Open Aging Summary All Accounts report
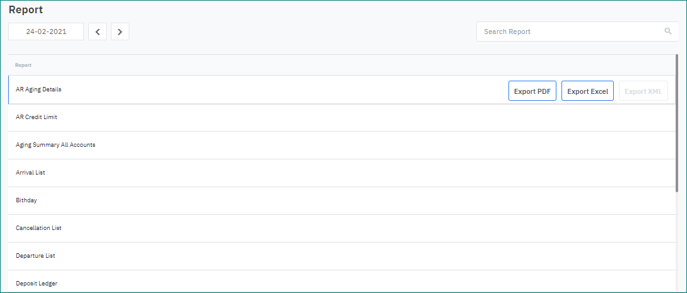Image resolution: width=687 pixels, height=293 pixels. tap(56, 145)
